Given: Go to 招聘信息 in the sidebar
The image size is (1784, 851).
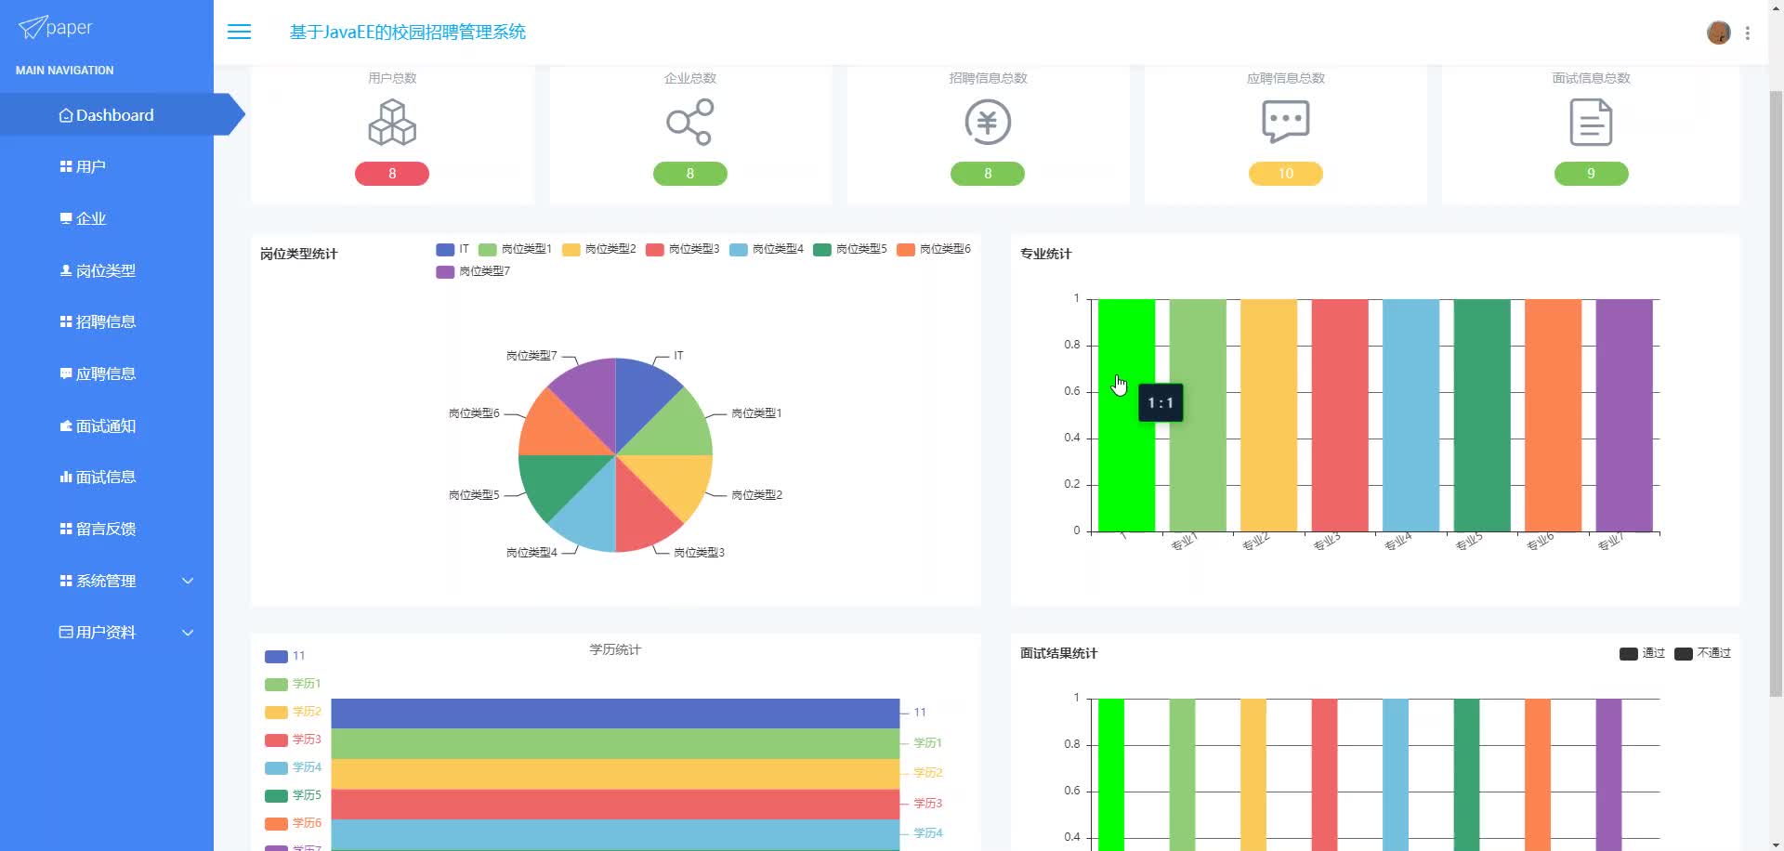Looking at the screenshot, I should tap(107, 321).
